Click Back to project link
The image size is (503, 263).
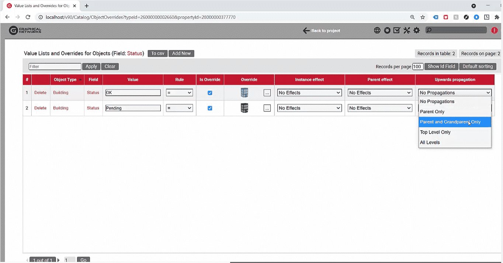326,31
